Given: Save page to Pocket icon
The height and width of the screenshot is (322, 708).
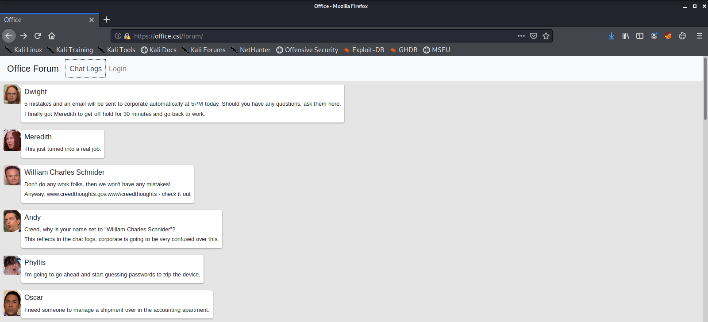Looking at the screenshot, I should pyautogui.click(x=534, y=36).
